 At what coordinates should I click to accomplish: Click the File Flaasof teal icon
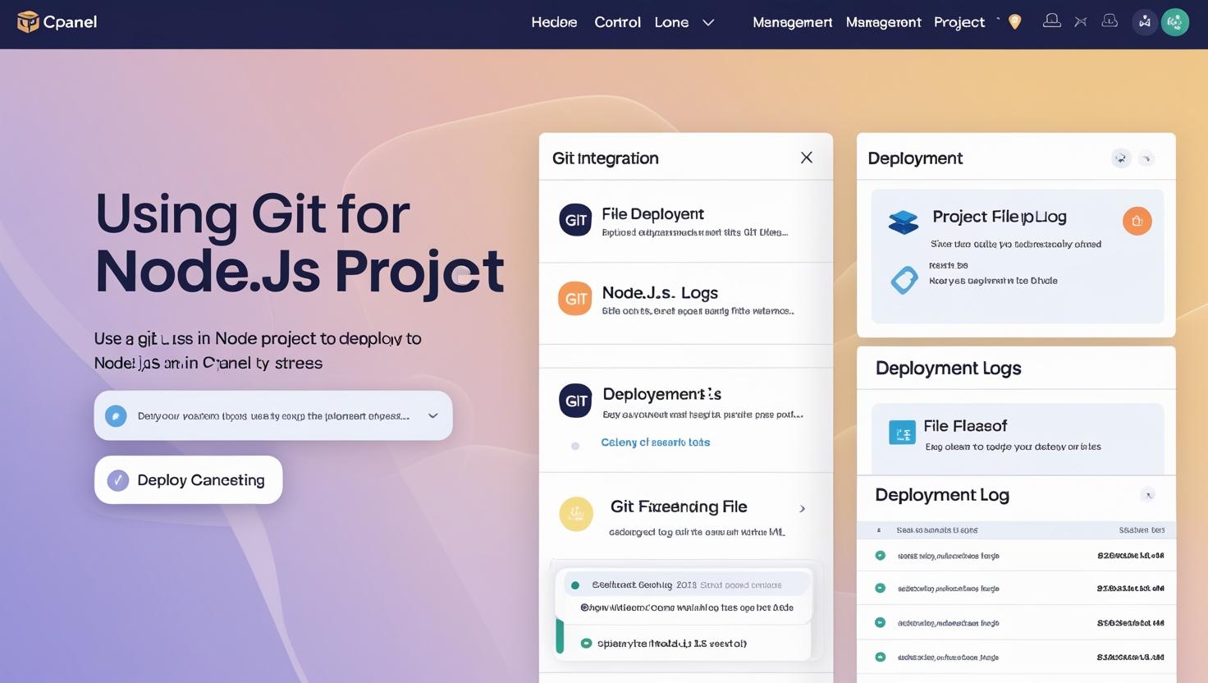(x=902, y=432)
